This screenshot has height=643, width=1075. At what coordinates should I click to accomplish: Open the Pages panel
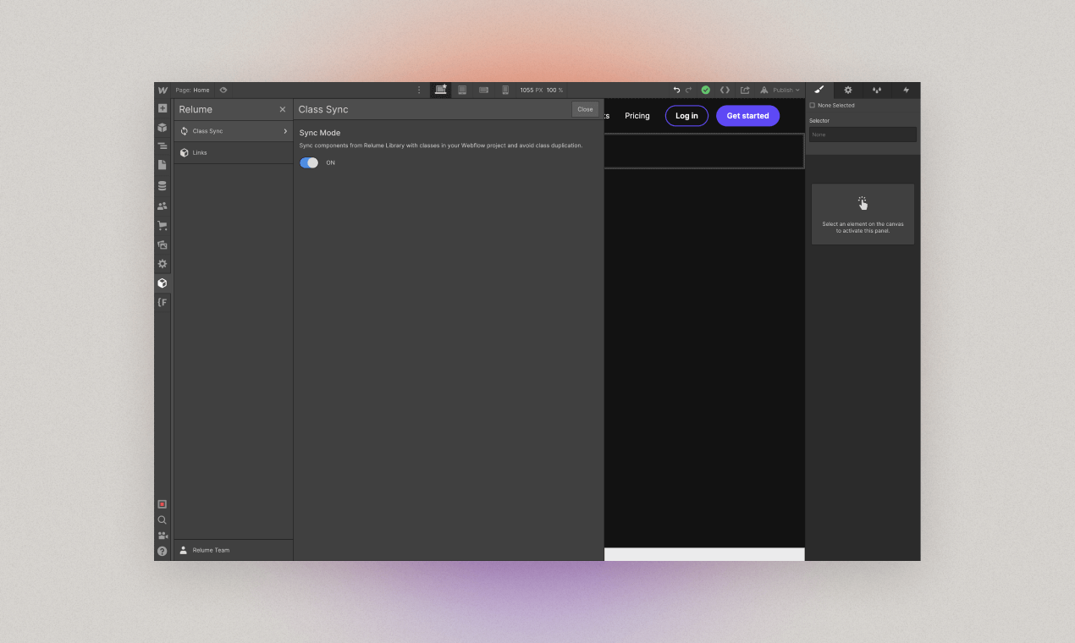[x=163, y=165]
